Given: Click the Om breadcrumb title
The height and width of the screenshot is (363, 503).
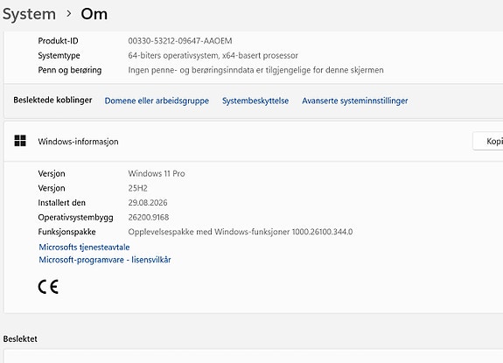Looking at the screenshot, I should [94, 14].
